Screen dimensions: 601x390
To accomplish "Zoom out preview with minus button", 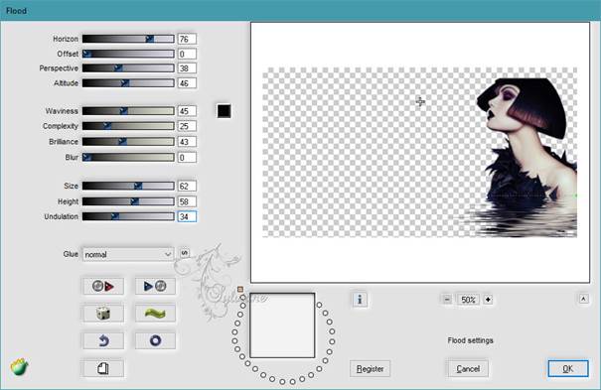I will tap(447, 300).
